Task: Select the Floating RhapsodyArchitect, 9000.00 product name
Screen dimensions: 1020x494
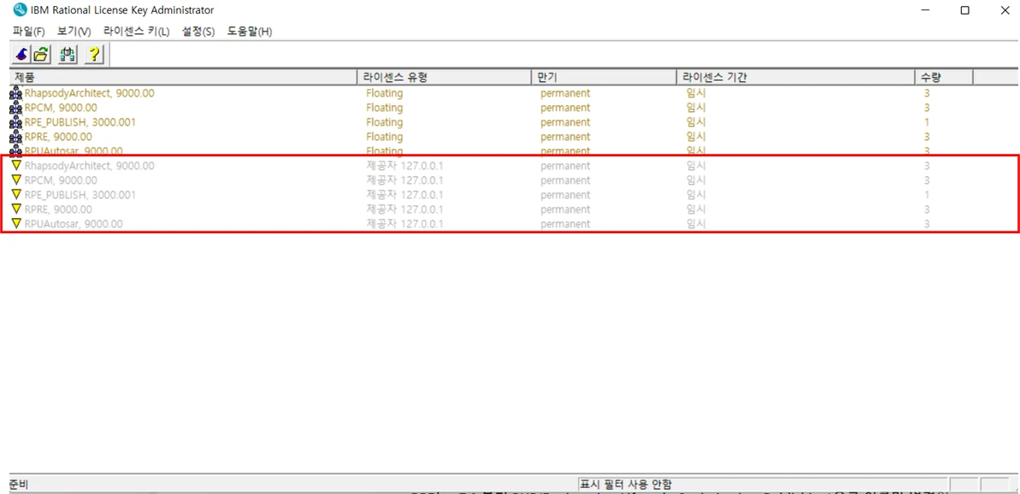Action: [90, 93]
